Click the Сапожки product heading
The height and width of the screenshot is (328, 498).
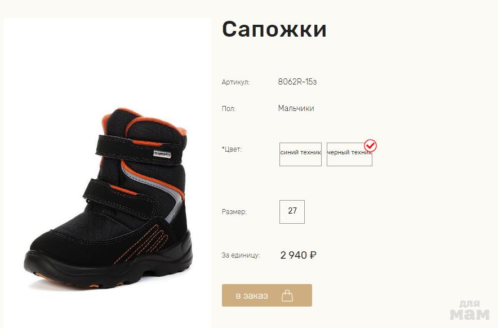pyautogui.click(x=274, y=29)
